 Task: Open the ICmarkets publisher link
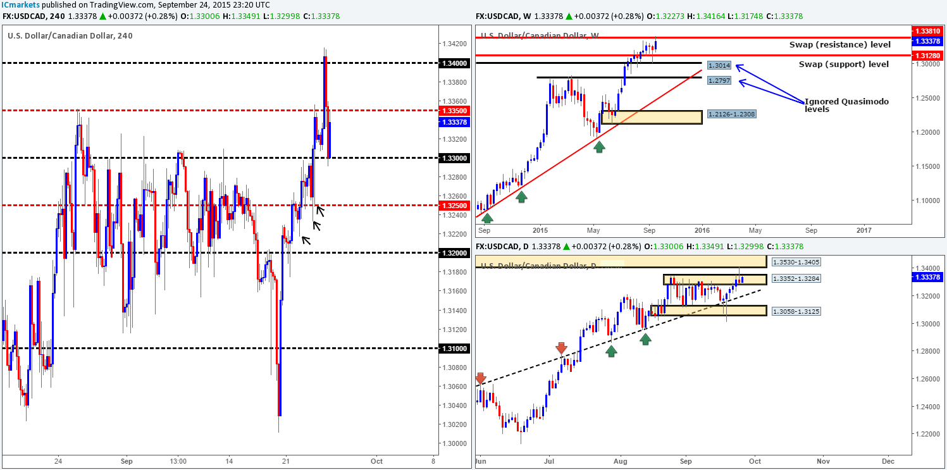pyautogui.click(x=20, y=5)
